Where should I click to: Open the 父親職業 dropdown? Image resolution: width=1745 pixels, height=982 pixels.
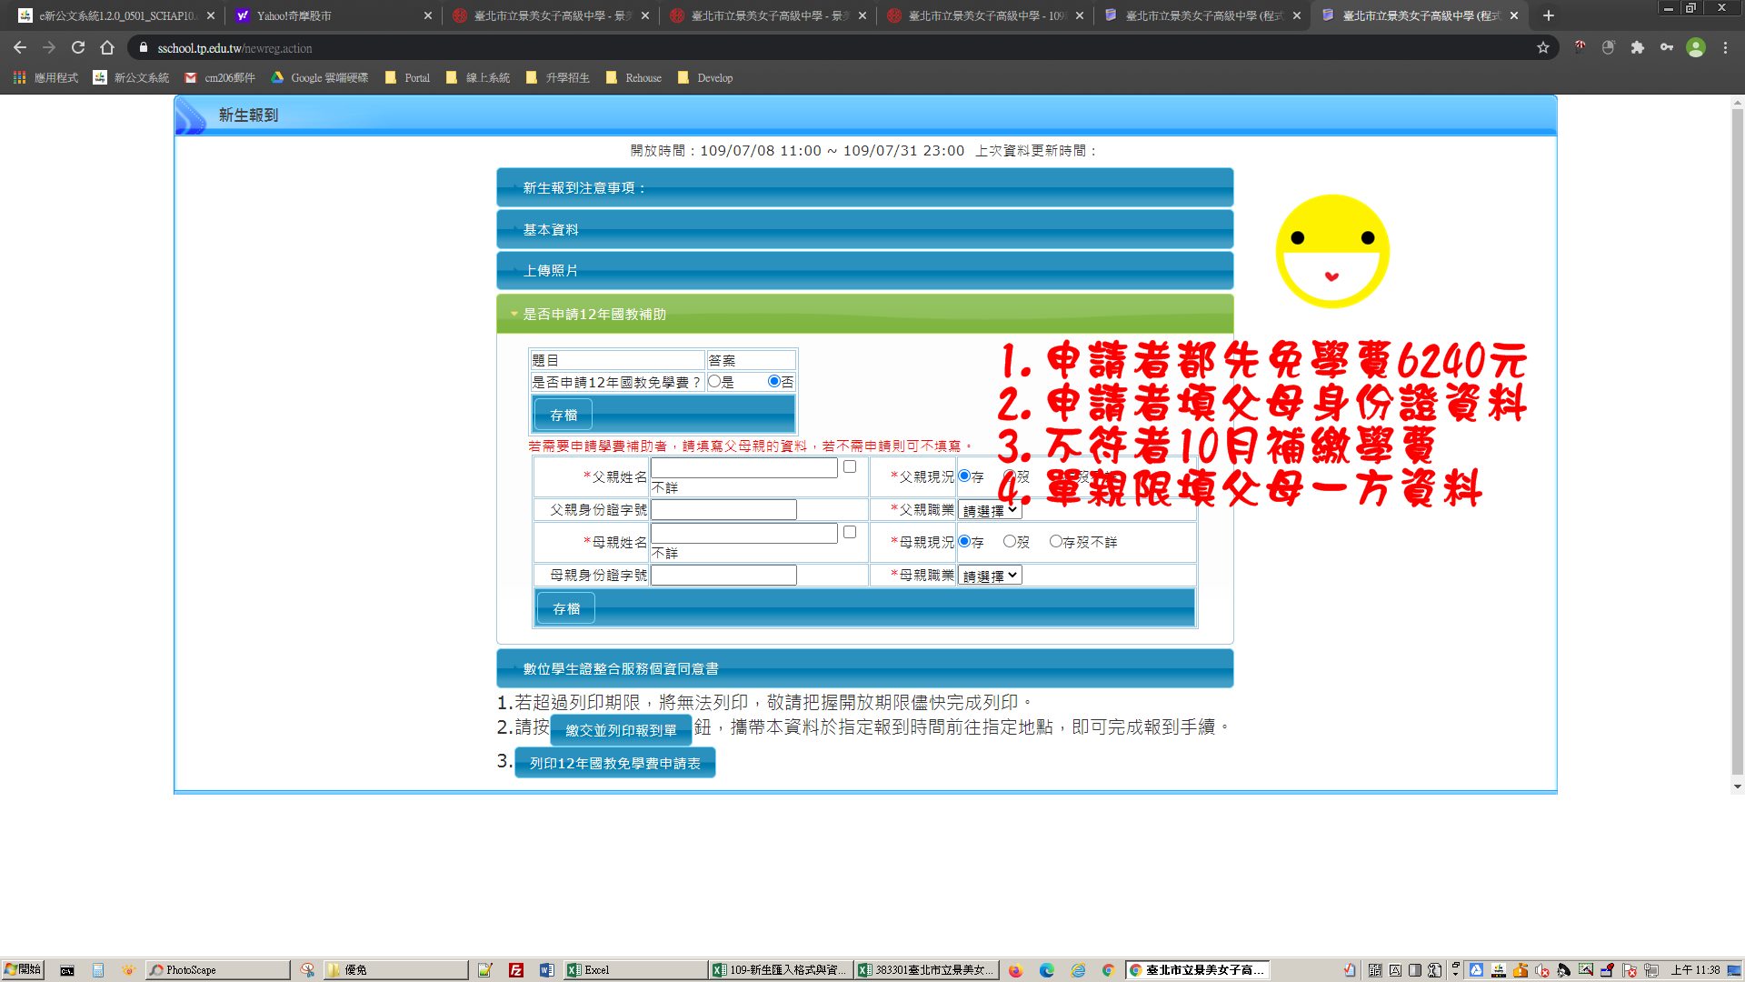click(x=990, y=510)
